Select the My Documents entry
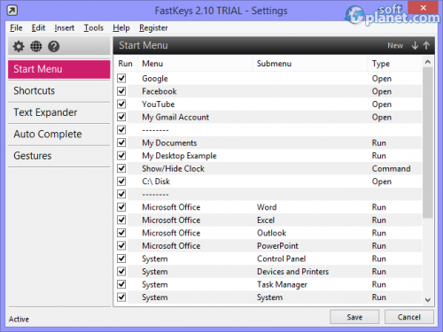Viewport: 443px width, 332px height. (169, 143)
